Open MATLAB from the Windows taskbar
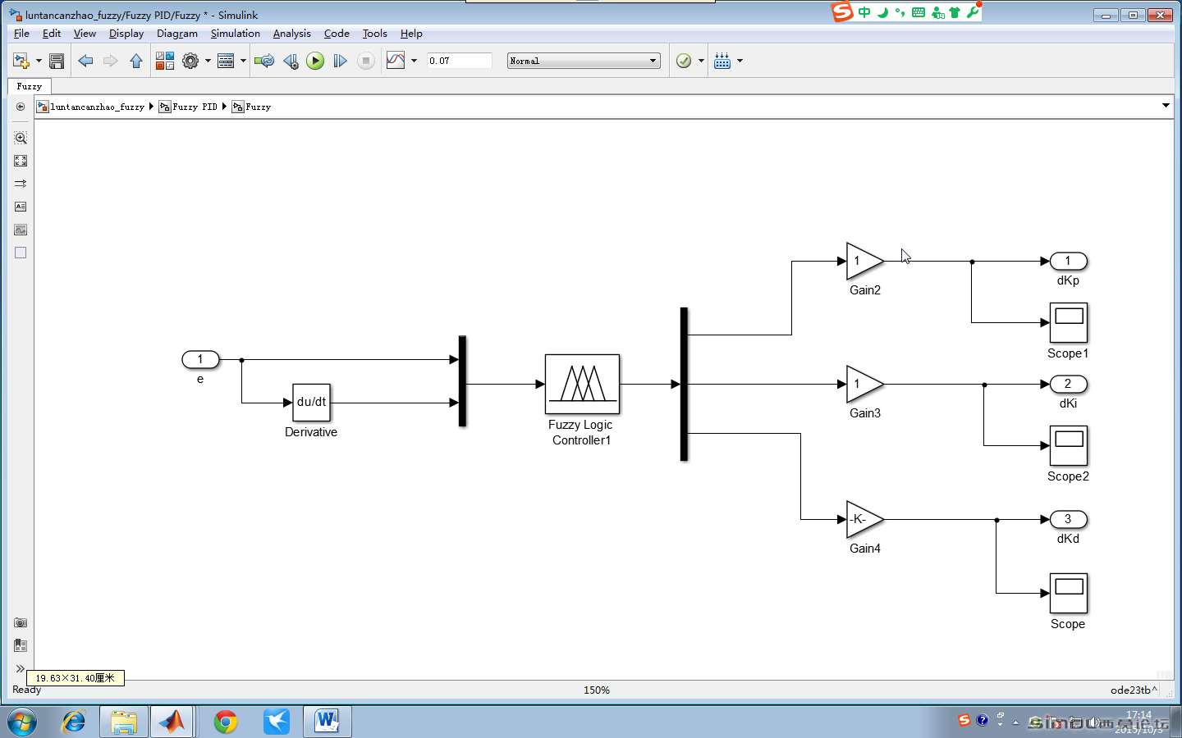The width and height of the screenshot is (1182, 738). coord(172,722)
